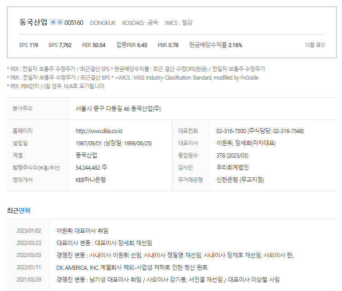This screenshot has height=291, width=342.
Task: Select the address 서울시 중구 다동길 46
Action: (103, 109)
